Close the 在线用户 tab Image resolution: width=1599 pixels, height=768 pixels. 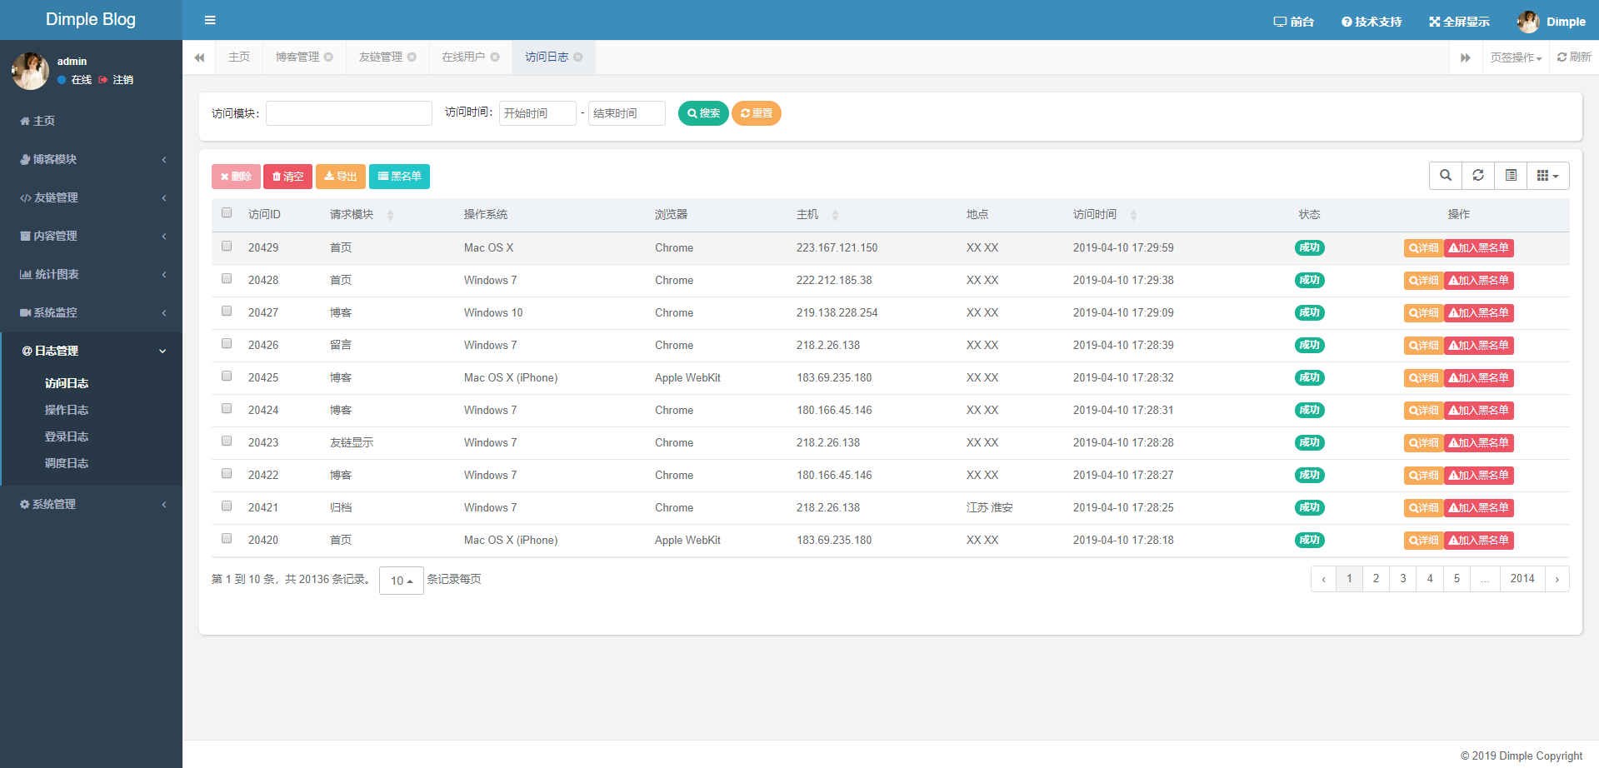[495, 57]
